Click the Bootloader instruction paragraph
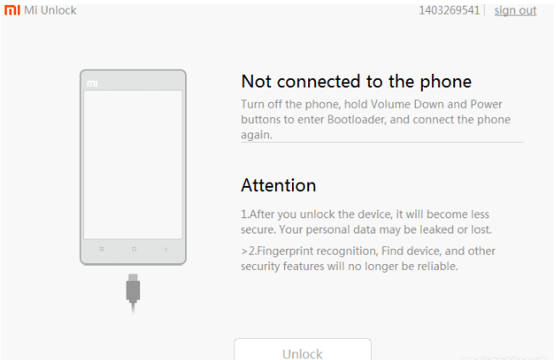 tap(375, 119)
